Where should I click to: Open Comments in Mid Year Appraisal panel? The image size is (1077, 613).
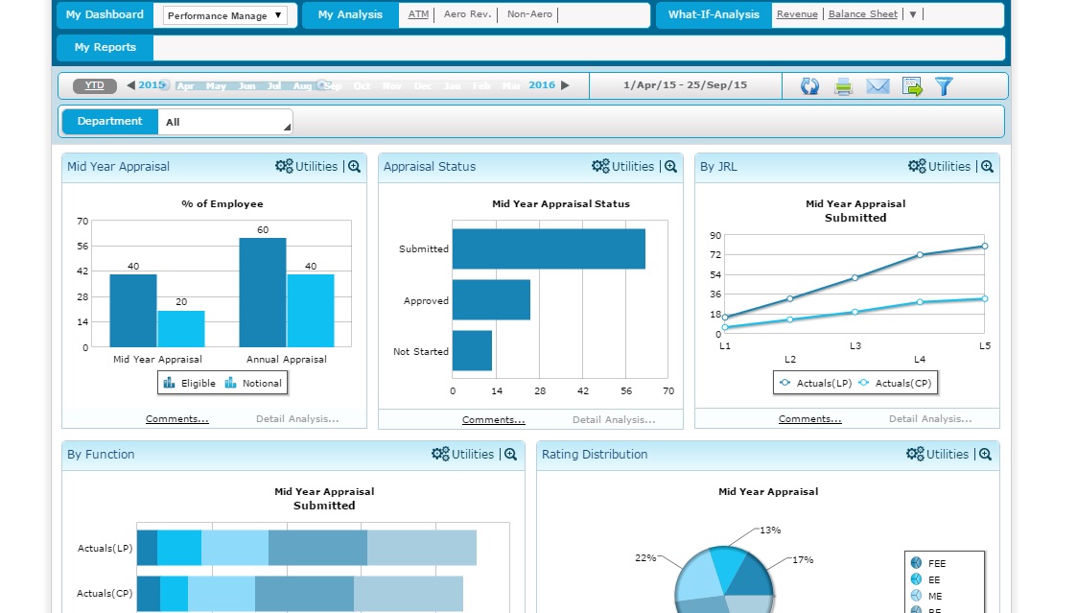[x=177, y=418]
